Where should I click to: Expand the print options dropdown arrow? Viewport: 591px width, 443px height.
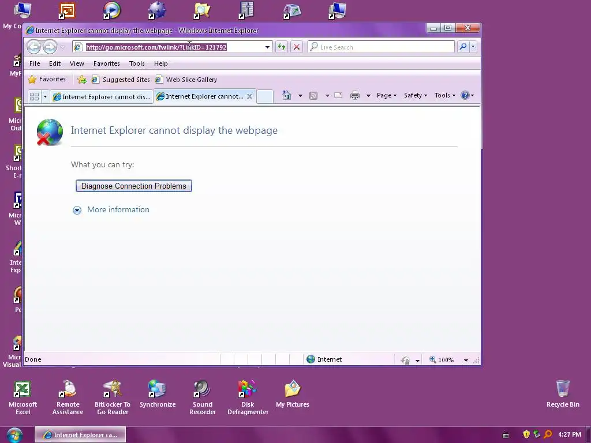(x=368, y=96)
